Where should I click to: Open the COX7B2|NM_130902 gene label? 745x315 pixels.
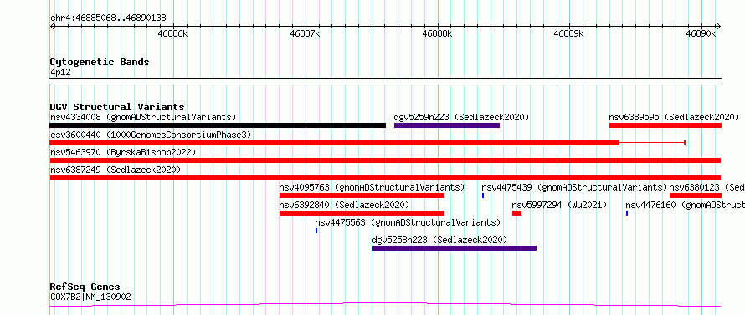click(90, 297)
